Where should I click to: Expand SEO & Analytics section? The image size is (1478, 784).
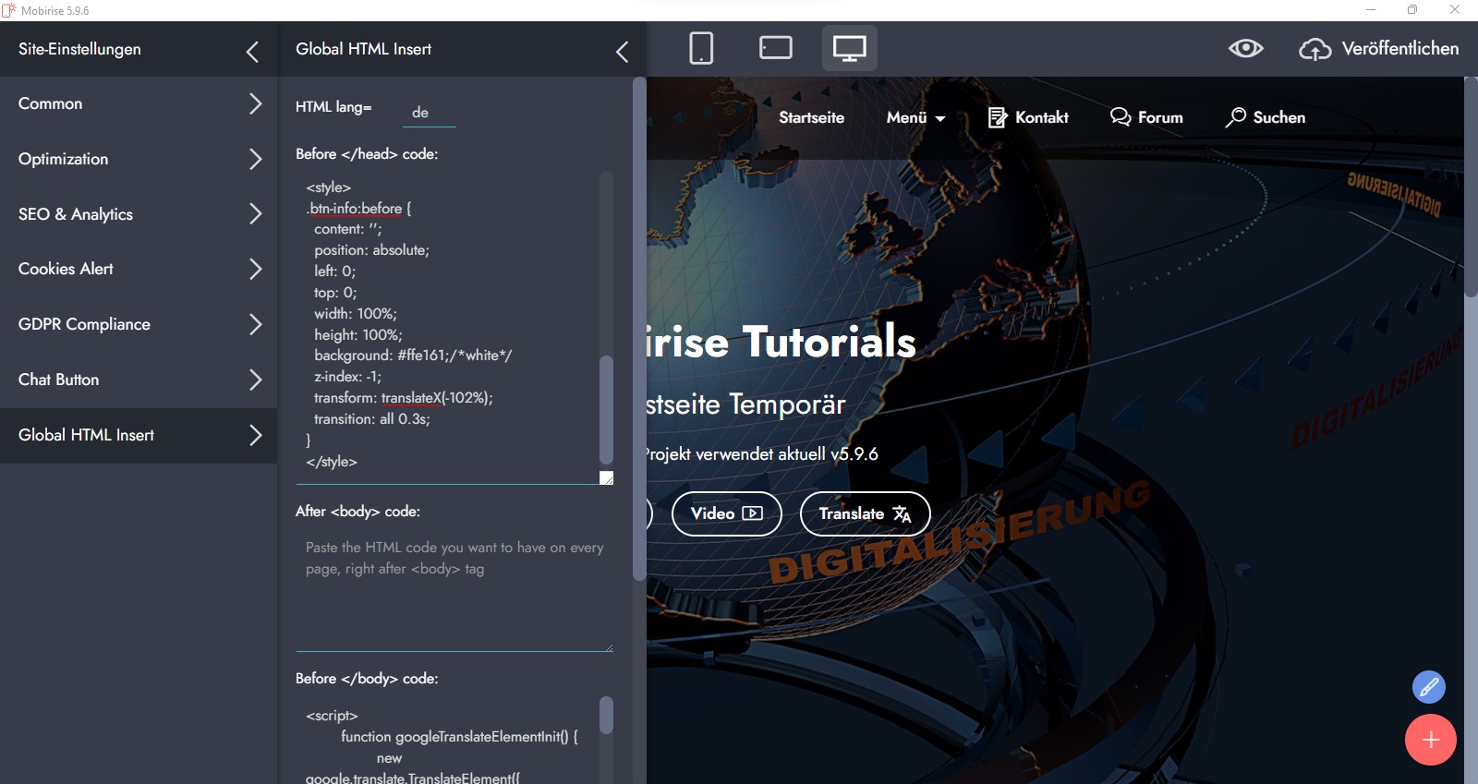pyautogui.click(x=139, y=214)
